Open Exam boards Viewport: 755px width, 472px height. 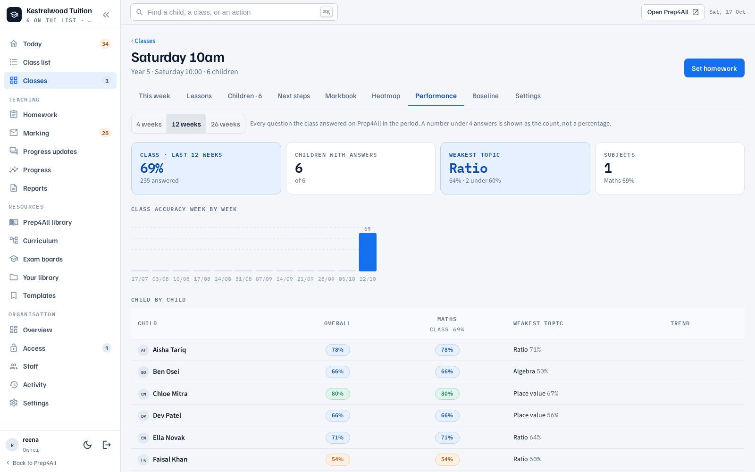(60, 259)
